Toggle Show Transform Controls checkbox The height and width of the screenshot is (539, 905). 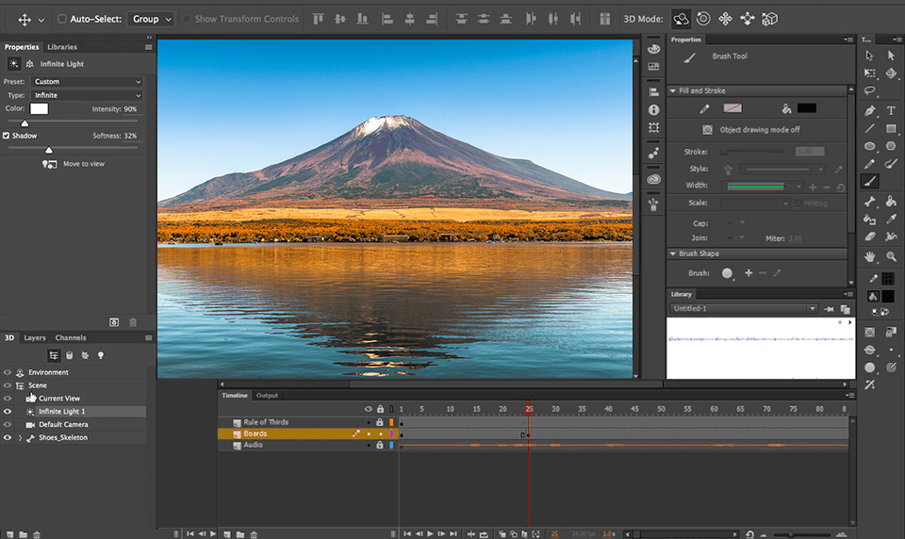(x=187, y=19)
